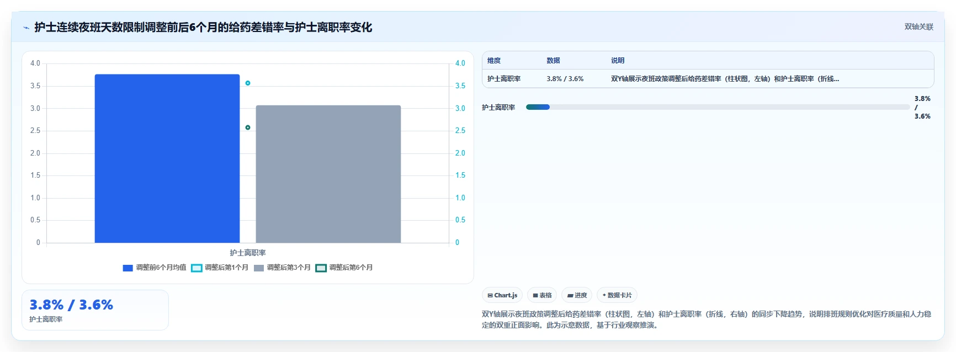This screenshot has height=352, width=956.
Task: Click the cyan outlined legend swatch
Action: tap(196, 268)
